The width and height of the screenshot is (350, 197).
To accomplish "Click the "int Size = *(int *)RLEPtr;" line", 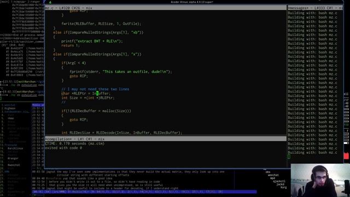I will 87,98.
